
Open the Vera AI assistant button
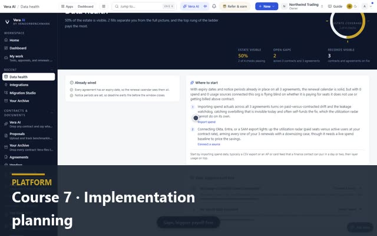191,6
